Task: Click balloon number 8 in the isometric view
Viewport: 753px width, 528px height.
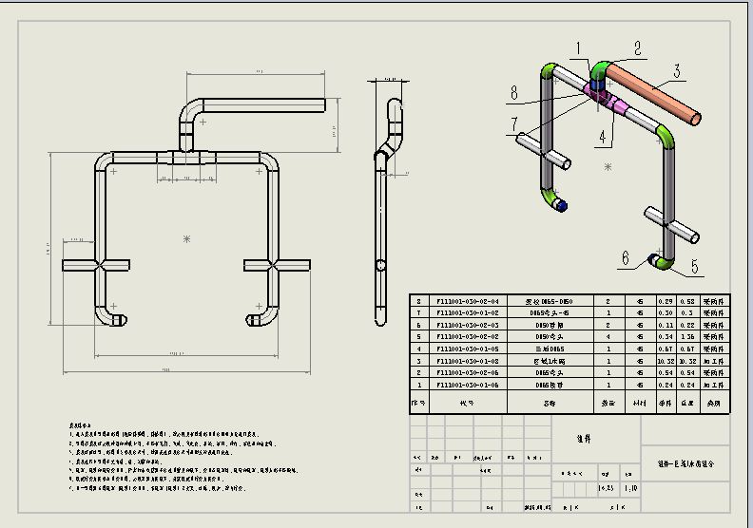Action: (513, 92)
